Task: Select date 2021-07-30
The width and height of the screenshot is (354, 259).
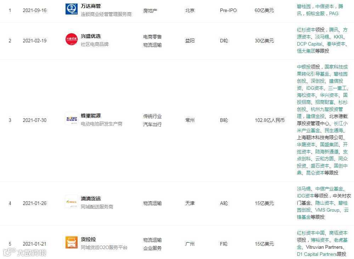Action: click(x=34, y=120)
